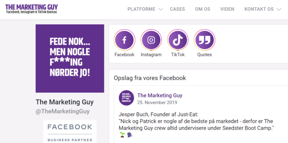Click the profile name The Marketing Guy in sidebar
This screenshot has height=143, width=288.
pos(65,102)
